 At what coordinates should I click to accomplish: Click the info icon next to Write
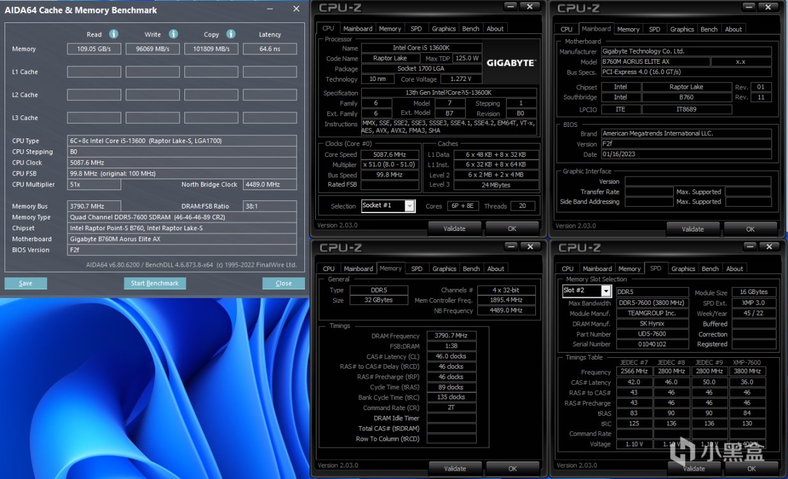click(172, 34)
